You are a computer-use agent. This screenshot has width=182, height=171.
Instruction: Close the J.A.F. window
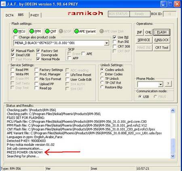tap(178, 4)
